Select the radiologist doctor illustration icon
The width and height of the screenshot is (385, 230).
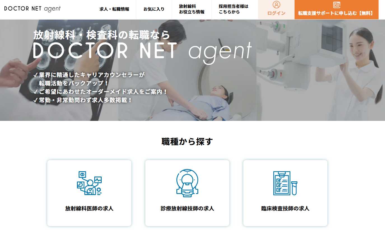[x=89, y=183]
